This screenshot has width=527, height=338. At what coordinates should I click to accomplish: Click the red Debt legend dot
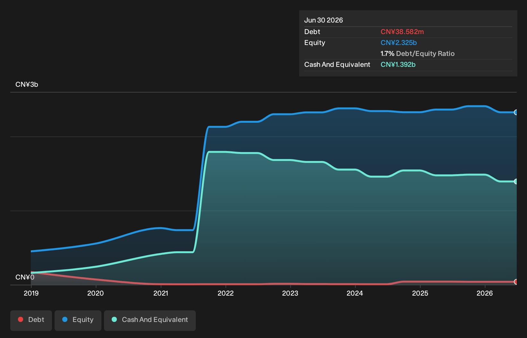tap(21, 319)
